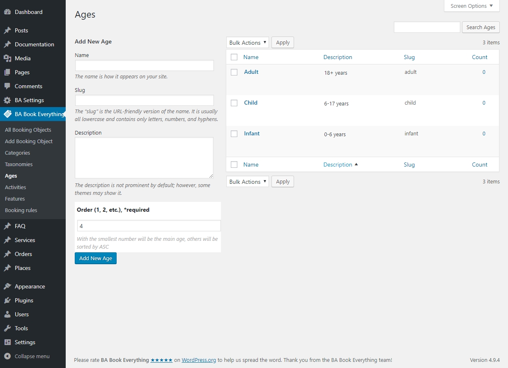Click the Media icon in sidebar
Screen dimensions: 508x368
[x=7, y=58]
